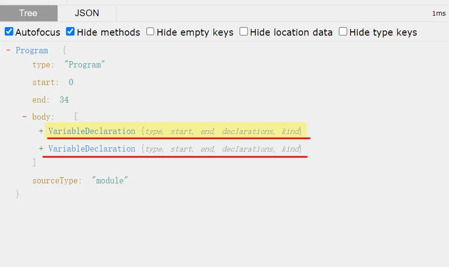The height and width of the screenshot is (267, 449).
Task: Select the Program node label
Action: click(x=32, y=50)
